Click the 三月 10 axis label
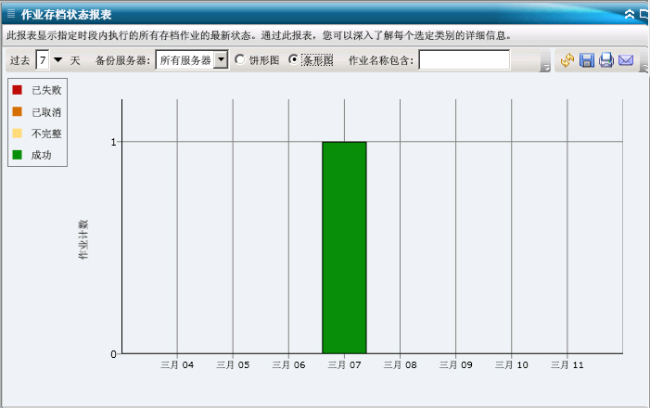This screenshot has width=650, height=408. [512, 364]
